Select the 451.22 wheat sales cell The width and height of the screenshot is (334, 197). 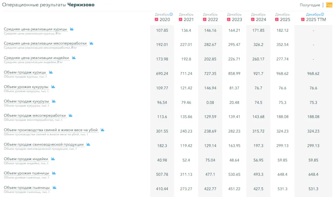pos(234,189)
